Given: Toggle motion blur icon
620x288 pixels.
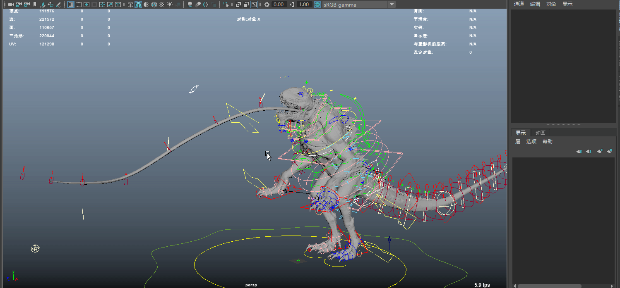Looking at the screenshot, I should coord(198,5).
